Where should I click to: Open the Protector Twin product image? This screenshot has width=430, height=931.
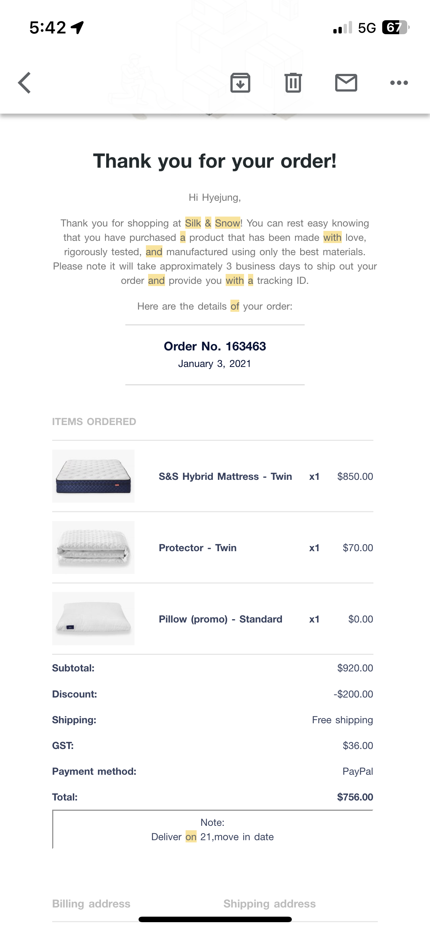coord(93,547)
